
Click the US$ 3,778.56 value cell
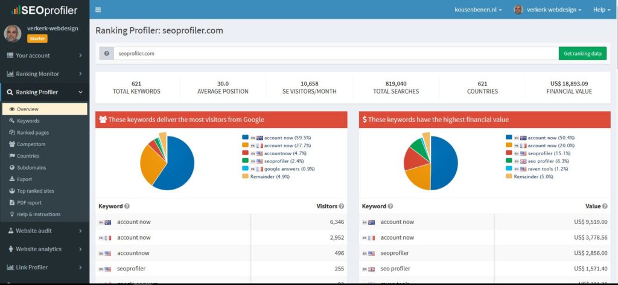click(x=591, y=237)
